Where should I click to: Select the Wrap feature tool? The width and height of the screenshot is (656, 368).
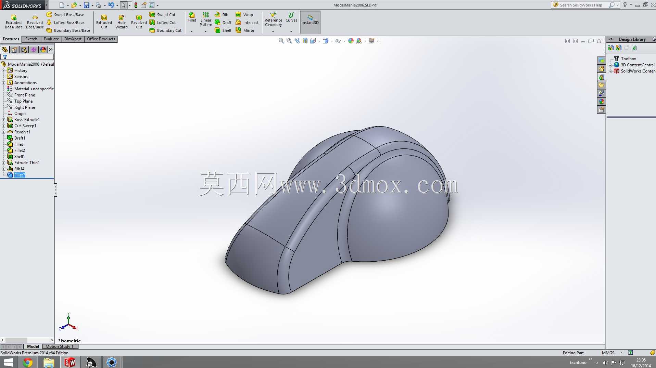click(244, 15)
